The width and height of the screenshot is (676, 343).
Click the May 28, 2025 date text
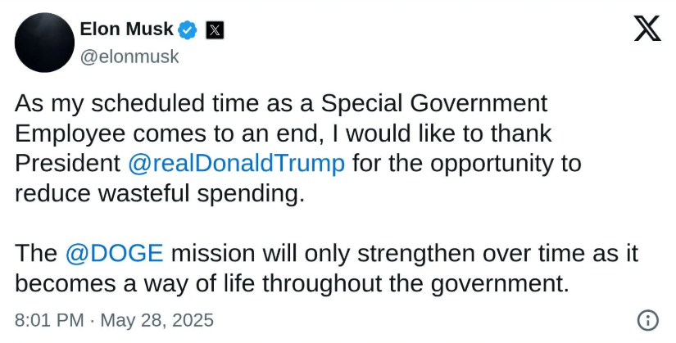(x=157, y=321)
